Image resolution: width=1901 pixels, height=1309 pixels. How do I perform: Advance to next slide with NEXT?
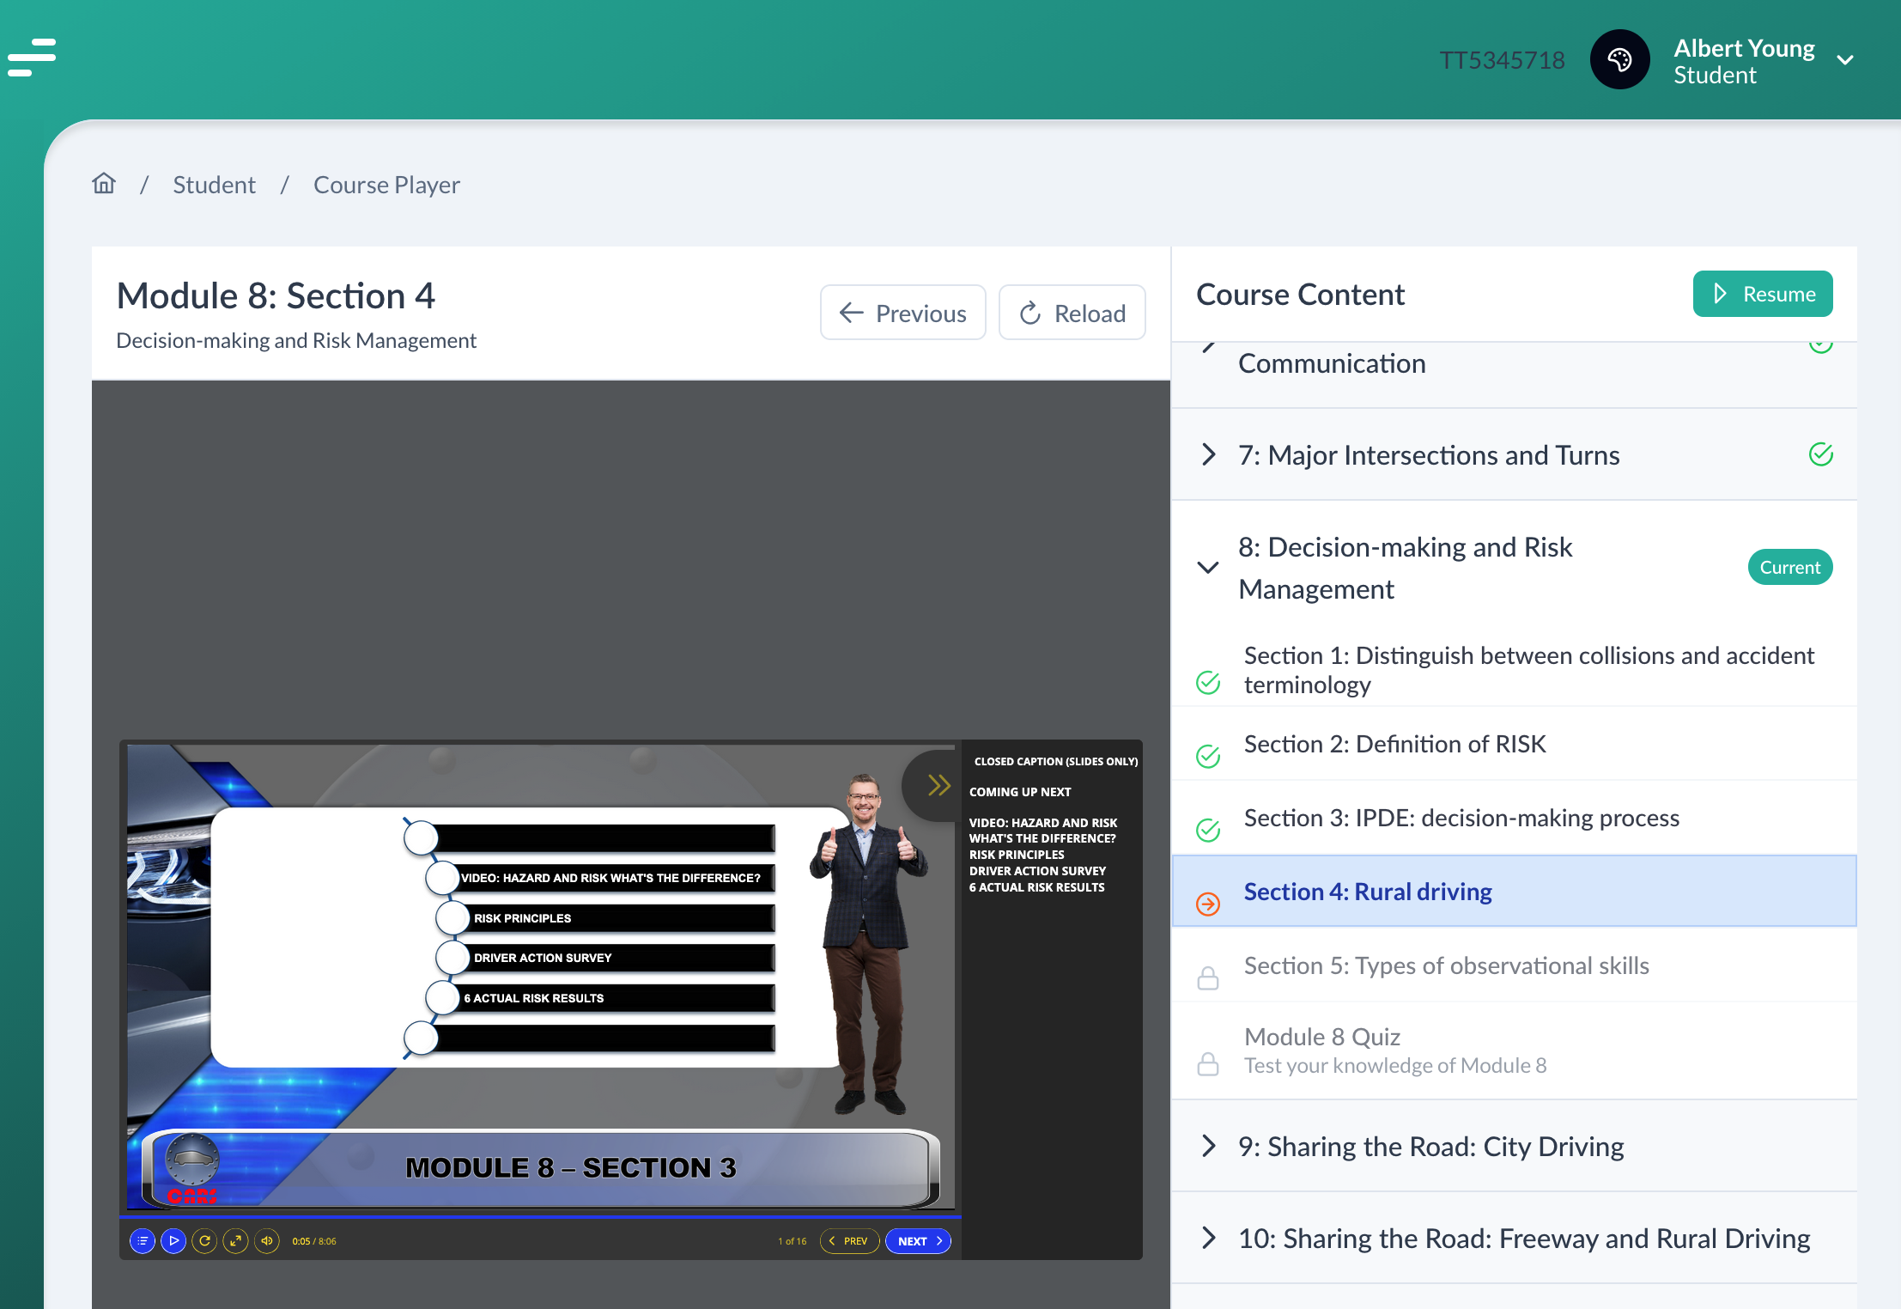pos(918,1241)
